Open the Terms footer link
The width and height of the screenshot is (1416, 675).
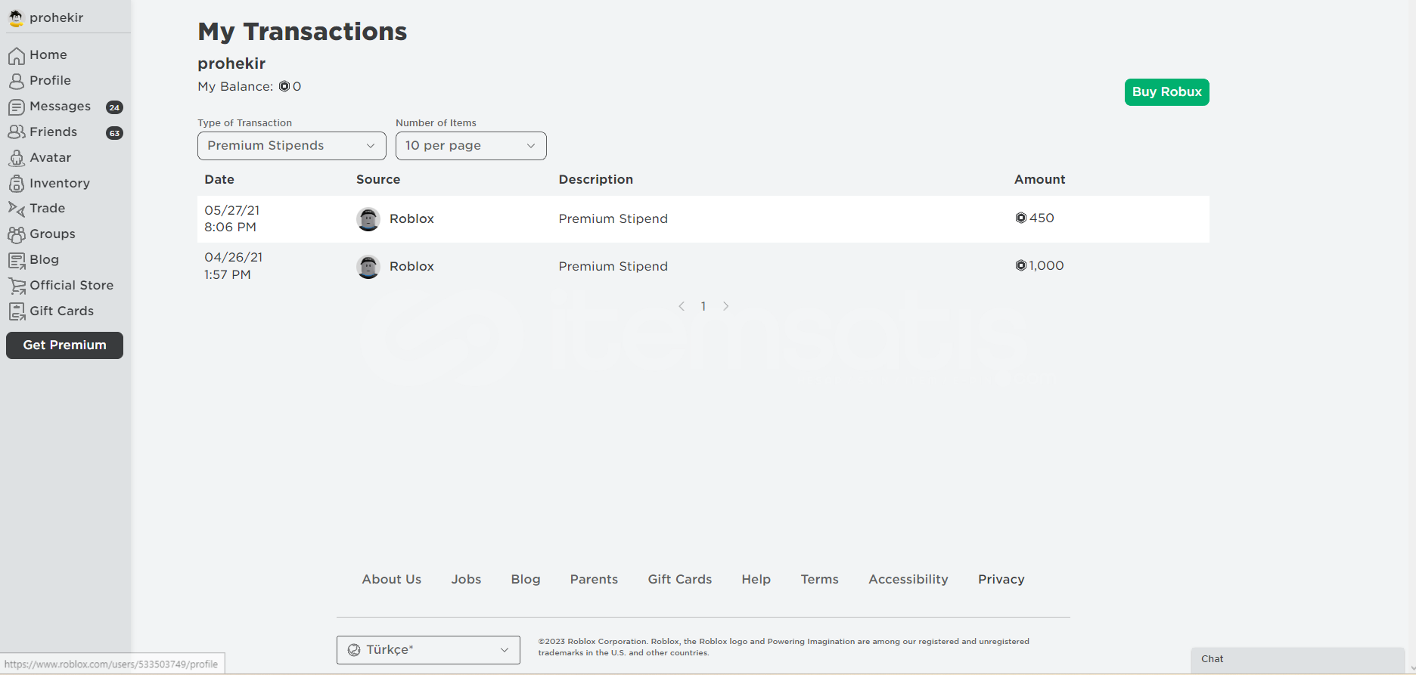click(820, 580)
